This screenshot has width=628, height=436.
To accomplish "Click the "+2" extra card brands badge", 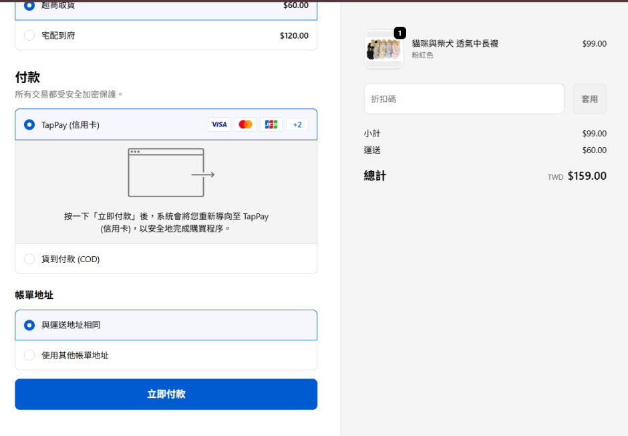I will [296, 124].
